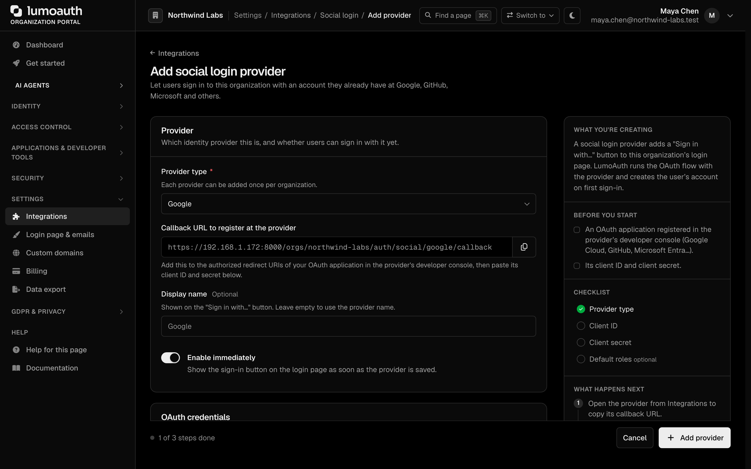
Task: Toggle dark mode moon icon
Action: click(572, 15)
